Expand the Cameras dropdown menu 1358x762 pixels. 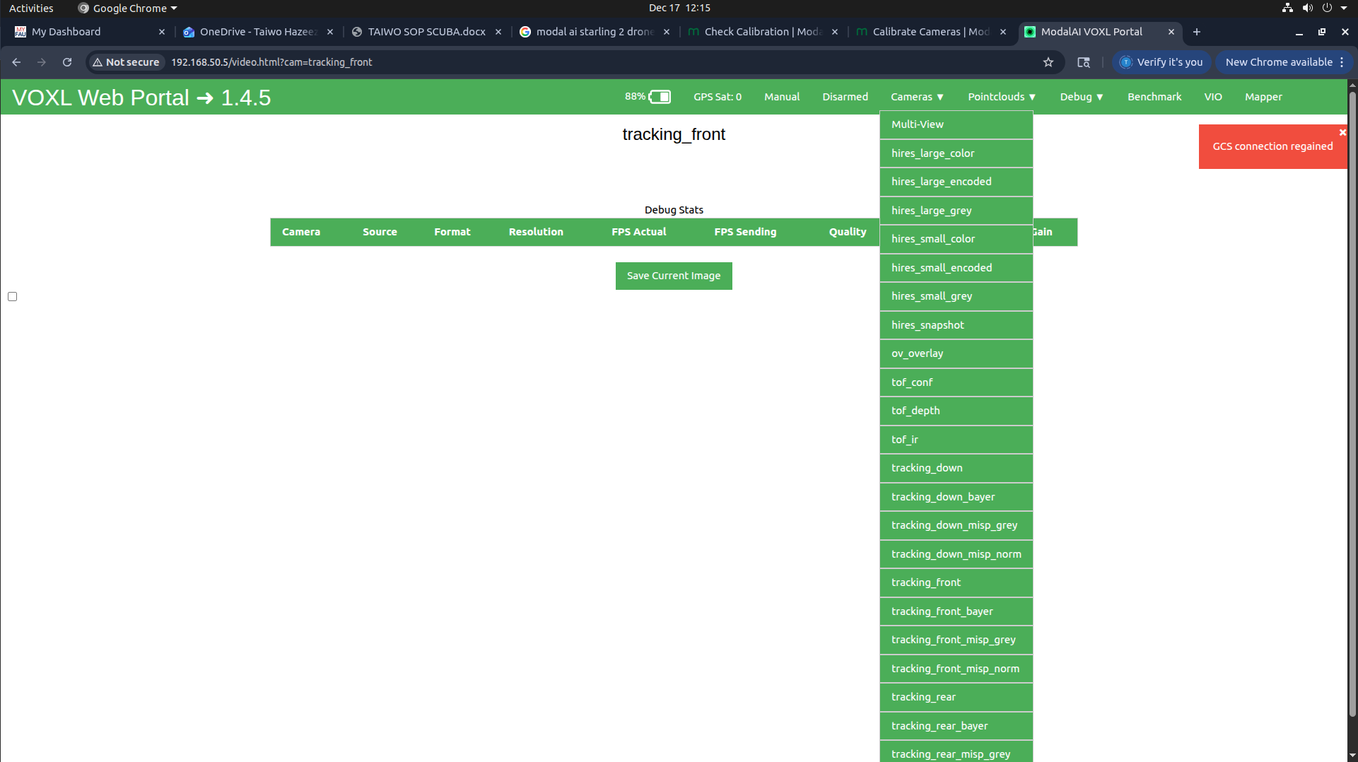point(917,97)
